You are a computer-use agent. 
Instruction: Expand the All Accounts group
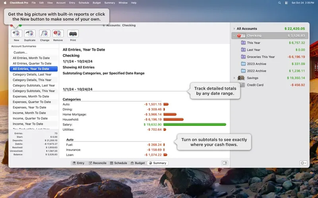point(234,29)
